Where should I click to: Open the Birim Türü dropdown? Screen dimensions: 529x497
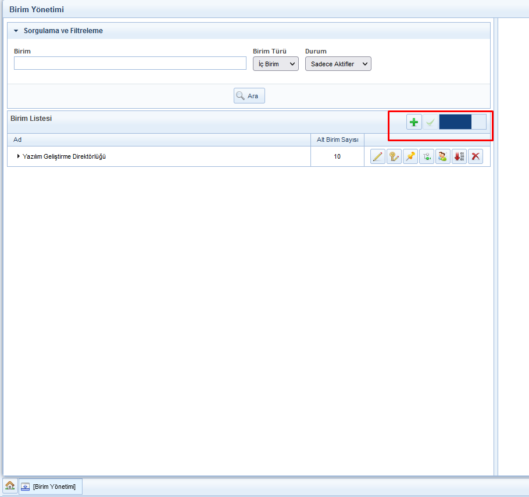(276, 64)
